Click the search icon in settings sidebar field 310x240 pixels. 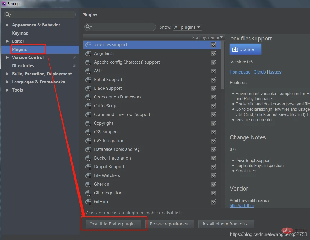click(9, 15)
